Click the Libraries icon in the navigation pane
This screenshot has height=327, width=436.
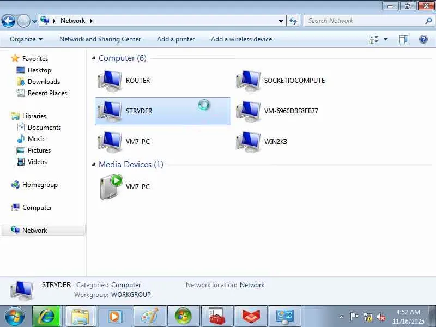pos(15,116)
